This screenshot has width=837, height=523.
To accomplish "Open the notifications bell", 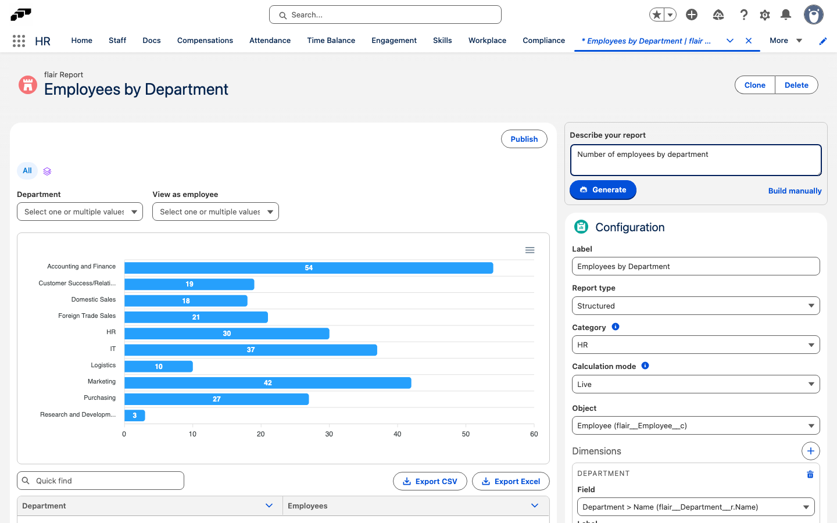I will tap(786, 15).
